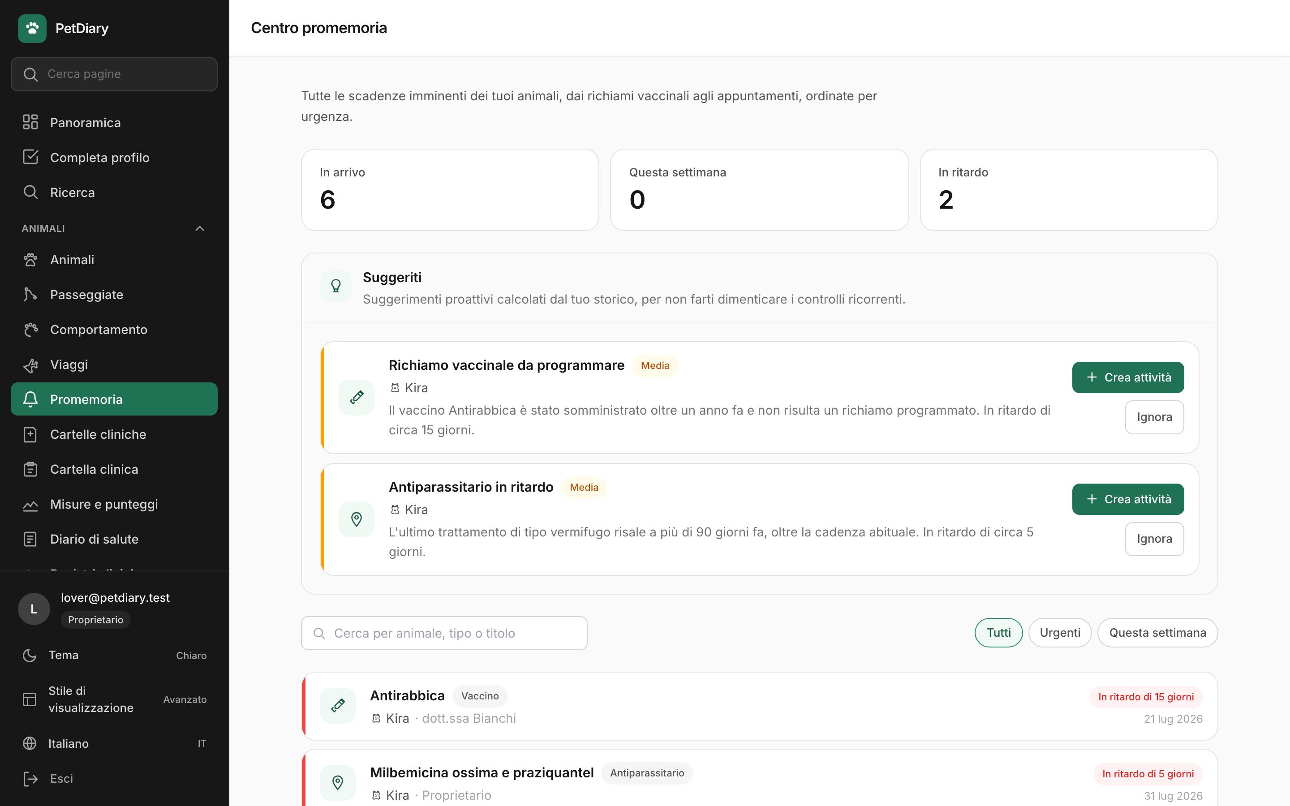Viewport: 1290px width, 806px height.
Task: Open the Viaggi page
Action: tap(114, 364)
